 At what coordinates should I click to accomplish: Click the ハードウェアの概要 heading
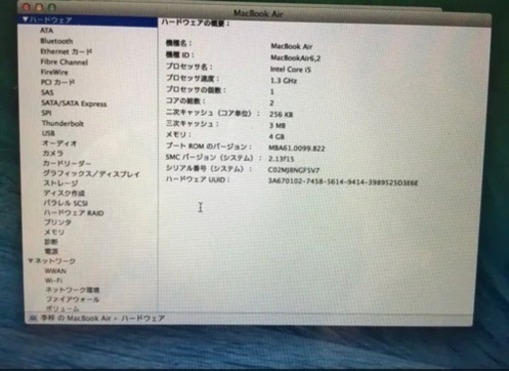pyautogui.click(x=195, y=23)
